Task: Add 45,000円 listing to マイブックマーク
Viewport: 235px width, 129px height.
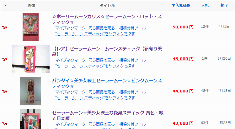Action: pos(70,60)
